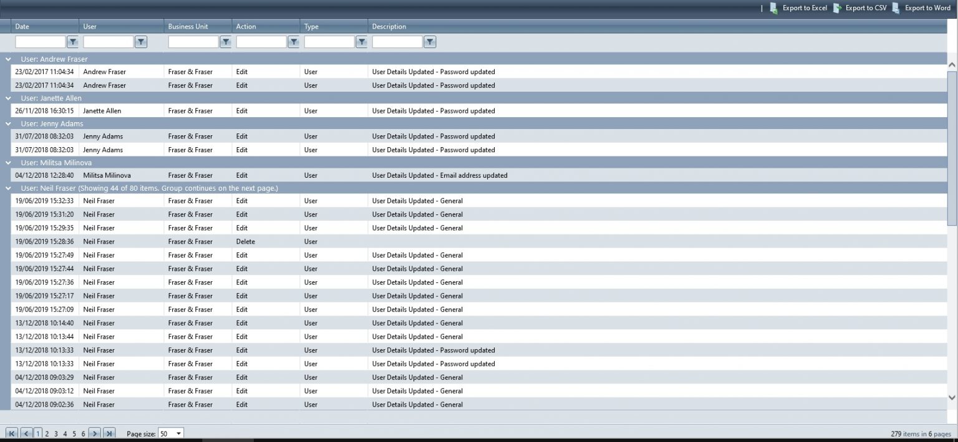This screenshot has width=958, height=442.
Task: Select the 19/06/2019 15:27:49 row date
Action: pos(44,255)
